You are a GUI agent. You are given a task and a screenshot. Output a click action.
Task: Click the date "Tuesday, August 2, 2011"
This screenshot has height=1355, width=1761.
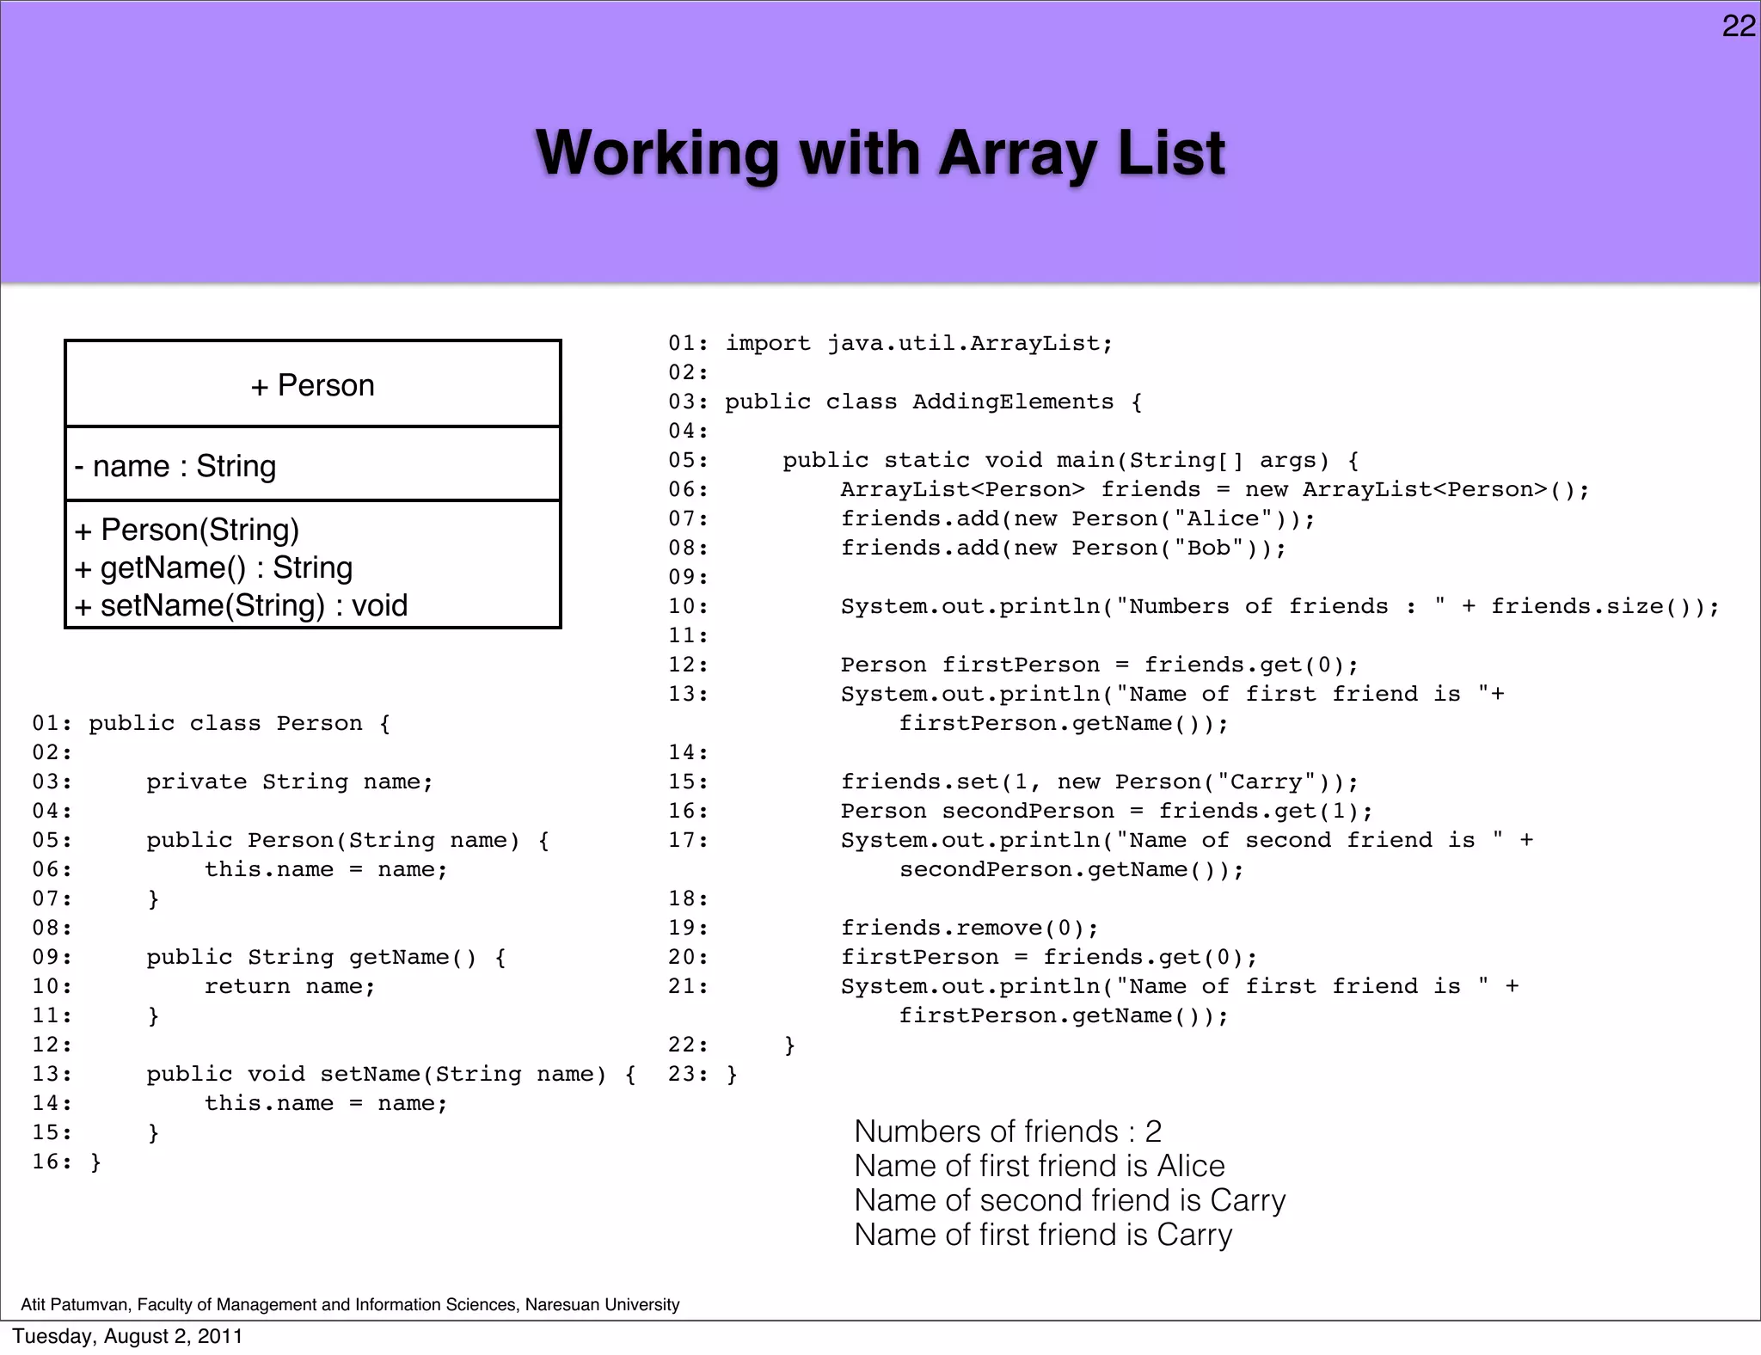pyautogui.click(x=127, y=1336)
